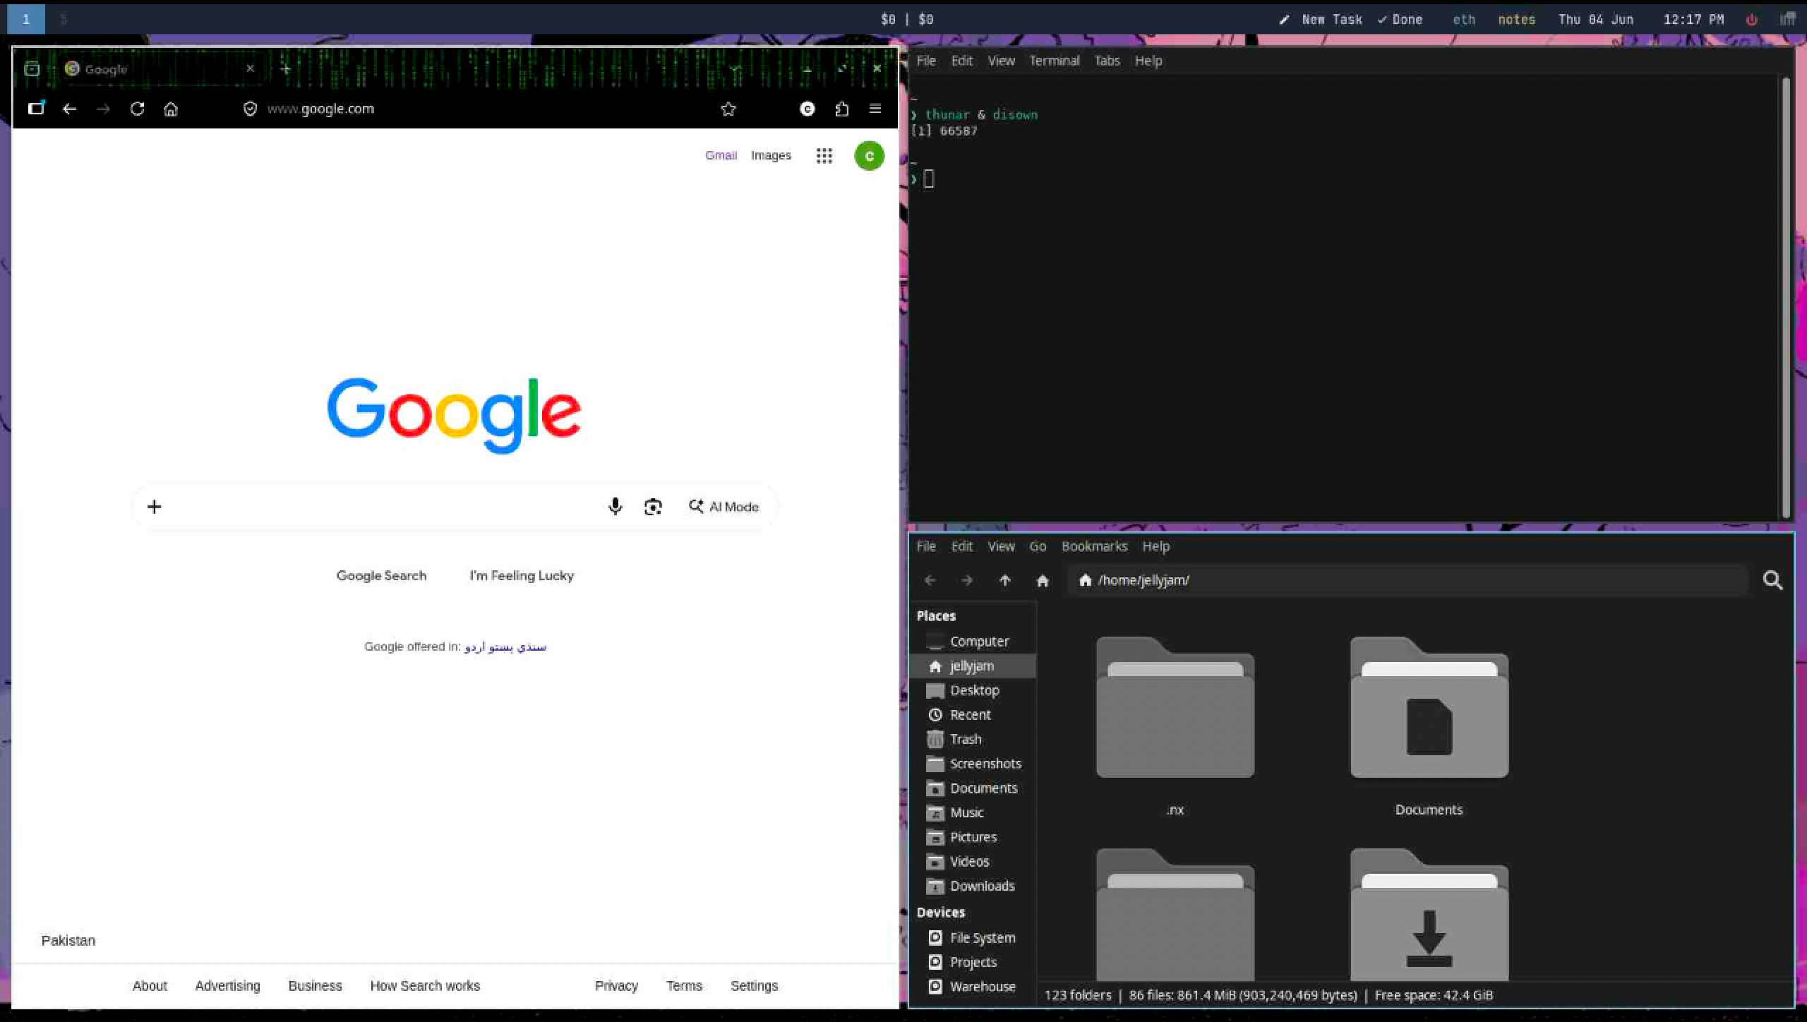The height and width of the screenshot is (1022, 1807).
Task: Open the Privacy footer link
Action: (616, 985)
